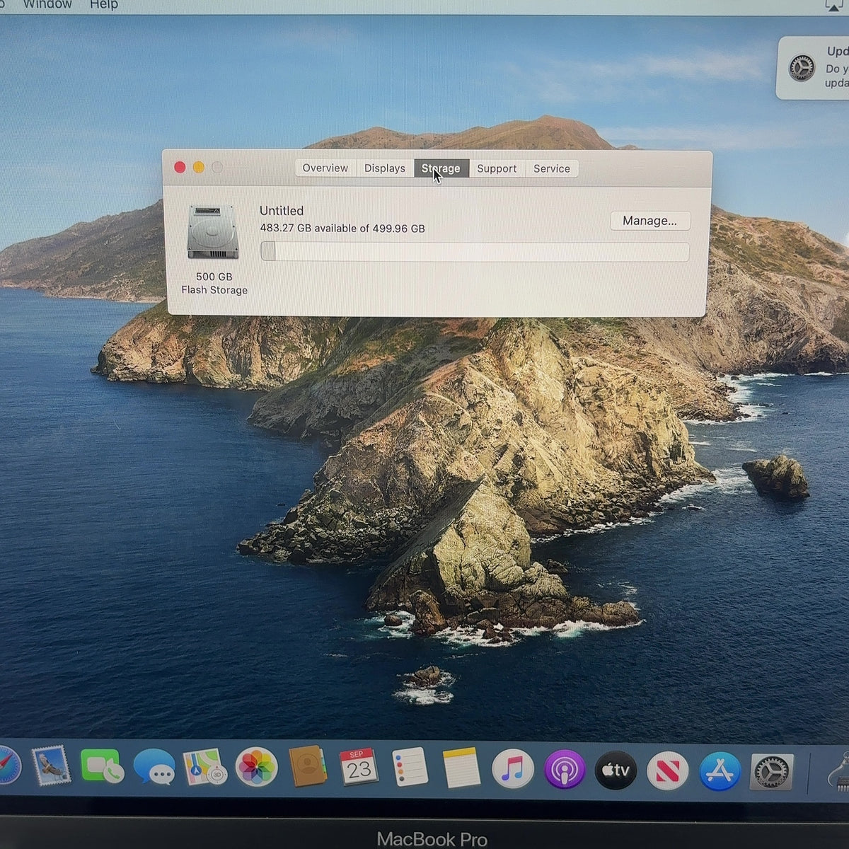Click the Untitled disk name
This screenshot has width=849, height=849.
click(x=282, y=211)
